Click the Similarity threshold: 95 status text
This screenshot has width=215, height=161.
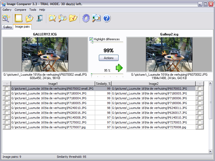[71, 157]
